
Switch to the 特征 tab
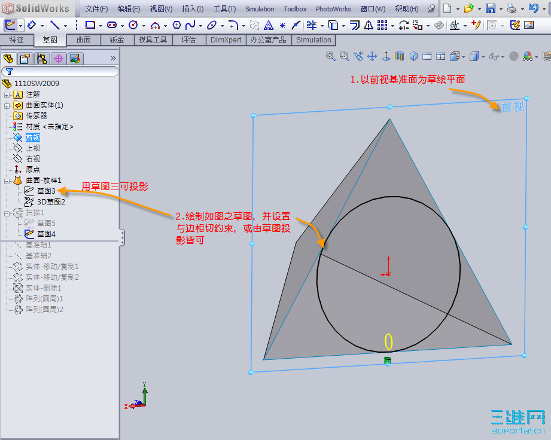click(17, 40)
